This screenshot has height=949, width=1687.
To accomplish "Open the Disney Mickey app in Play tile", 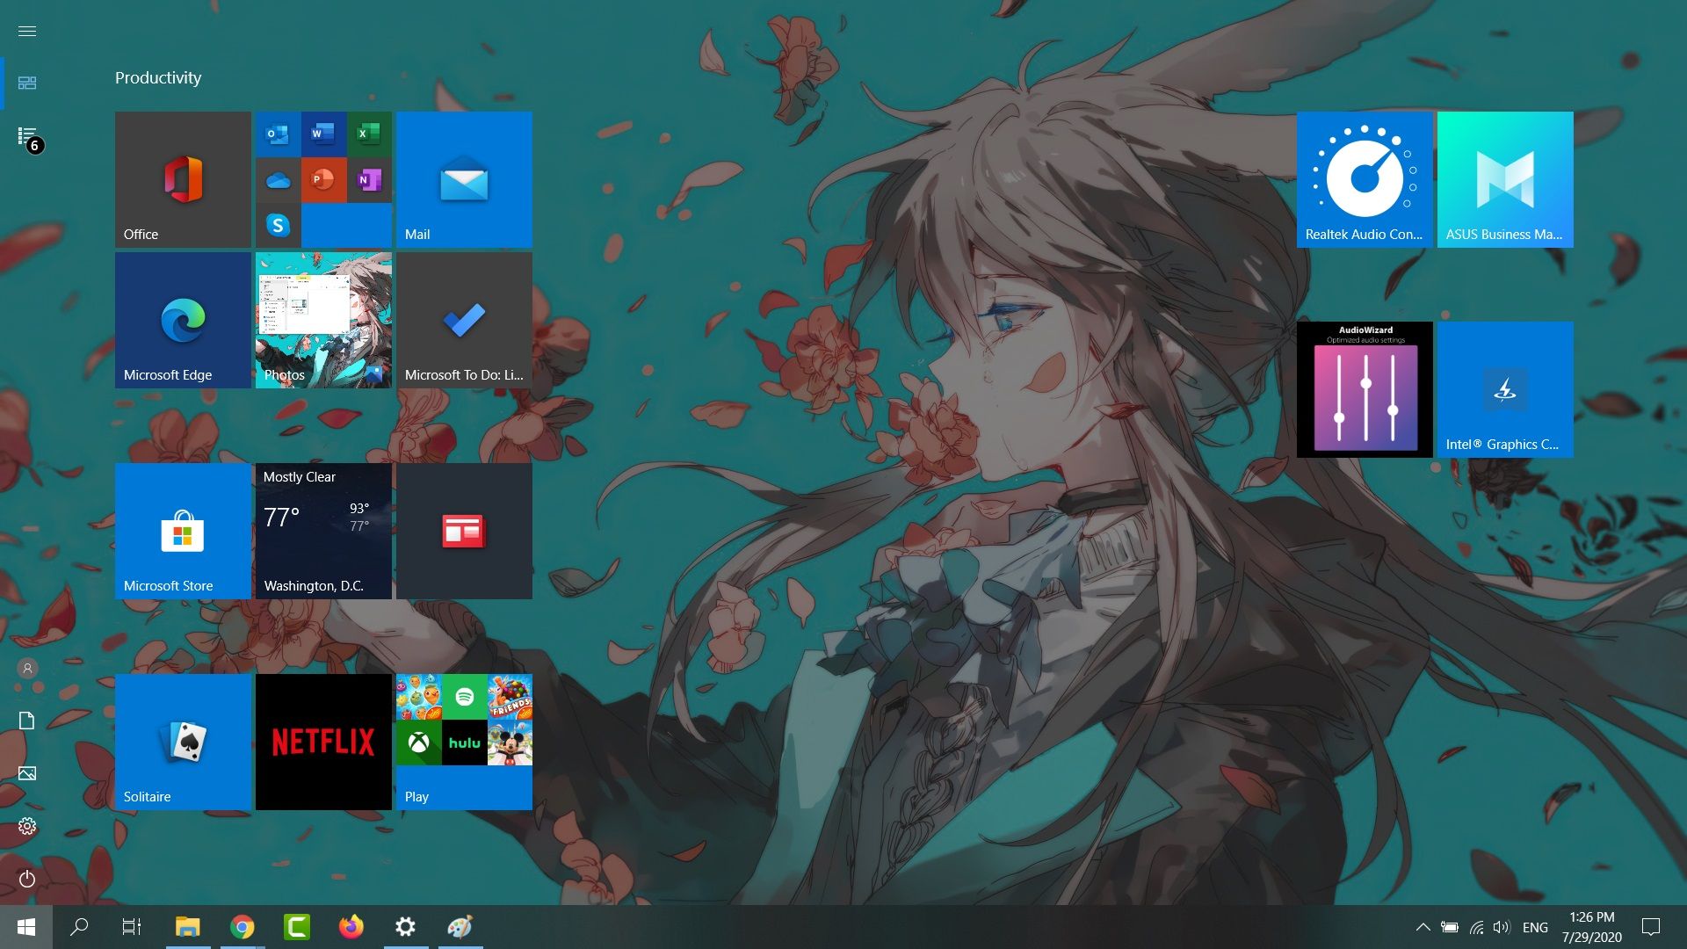I will pyautogui.click(x=510, y=743).
